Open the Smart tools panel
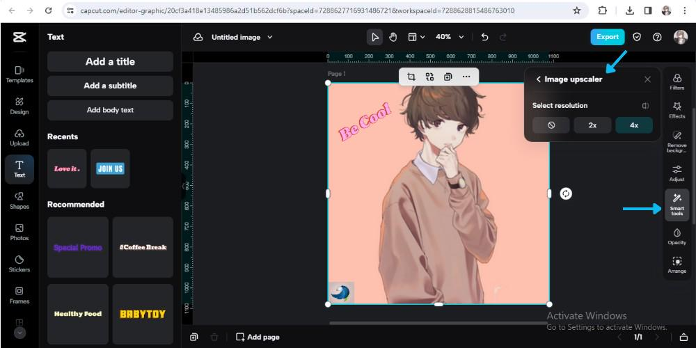This screenshot has height=348, width=696. pyautogui.click(x=677, y=205)
